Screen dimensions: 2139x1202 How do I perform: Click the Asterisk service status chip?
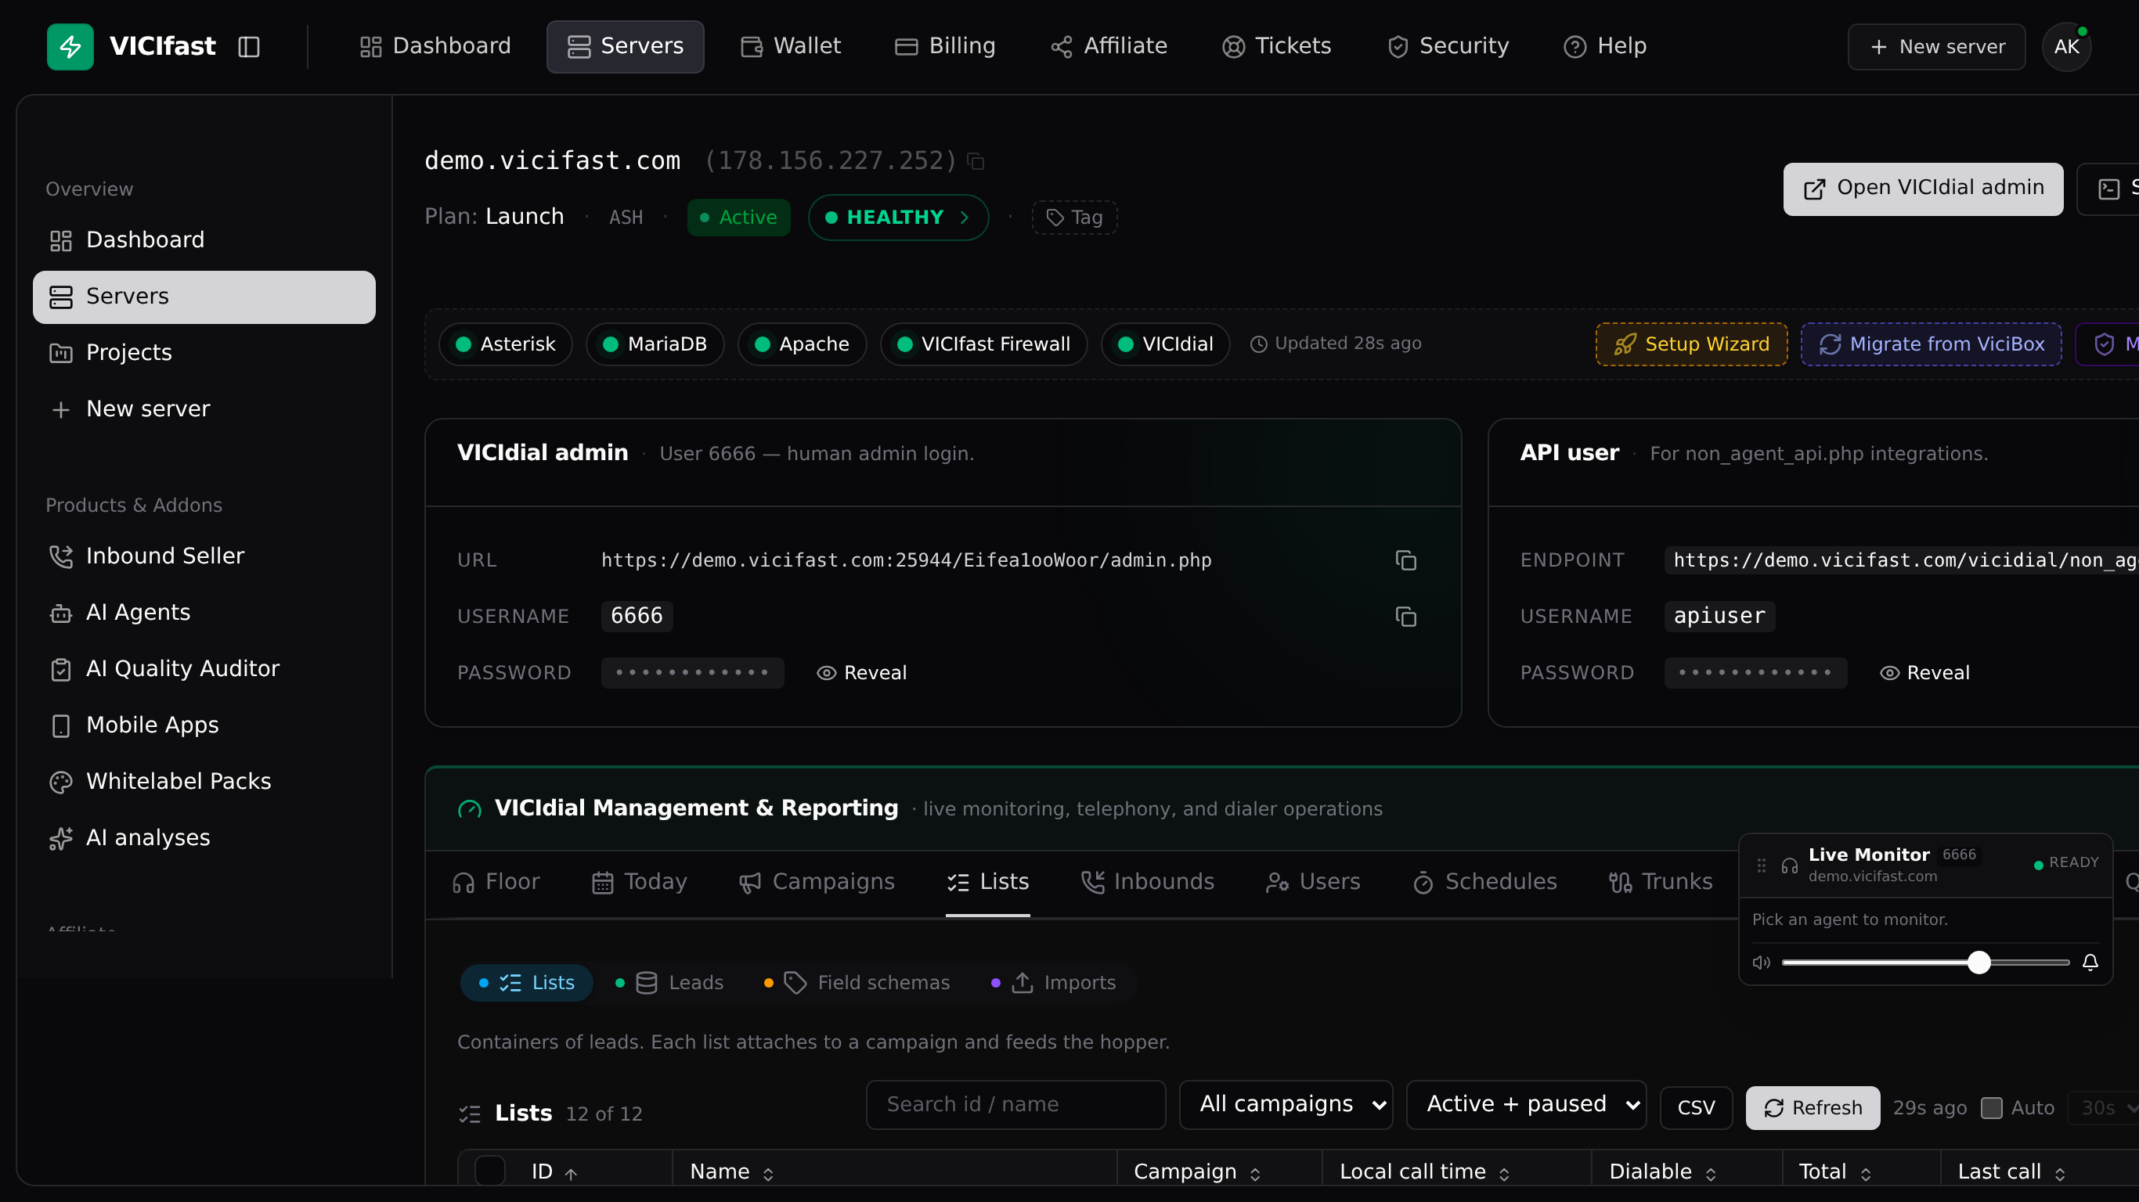506,344
